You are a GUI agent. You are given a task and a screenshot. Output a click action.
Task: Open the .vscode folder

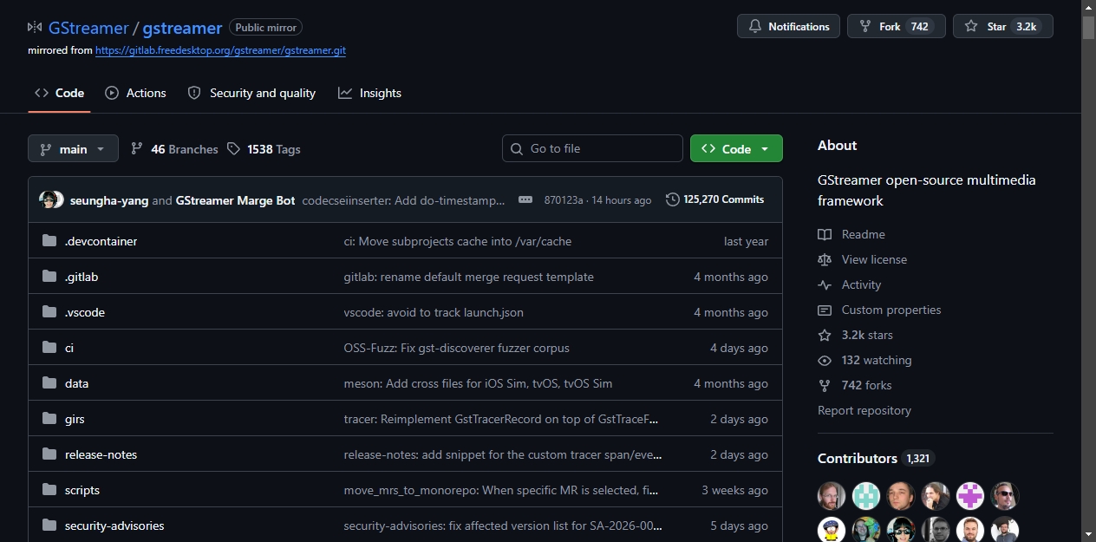click(x=85, y=312)
